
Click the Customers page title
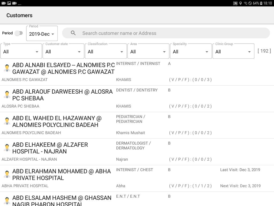pyautogui.click(x=19, y=15)
